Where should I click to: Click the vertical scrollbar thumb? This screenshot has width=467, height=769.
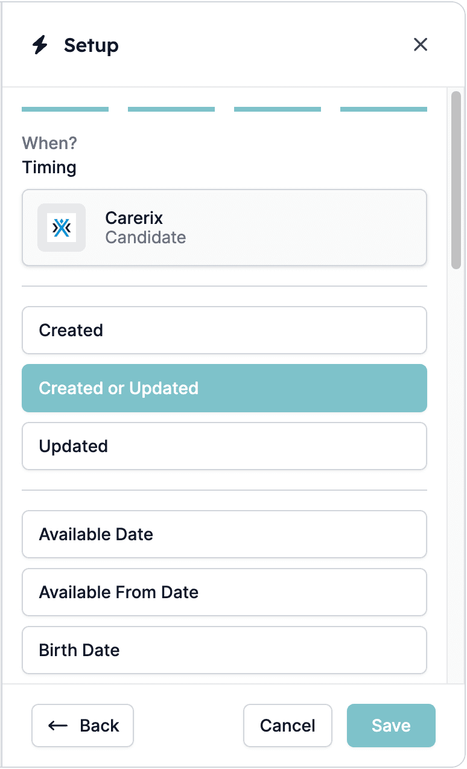pyautogui.click(x=456, y=180)
